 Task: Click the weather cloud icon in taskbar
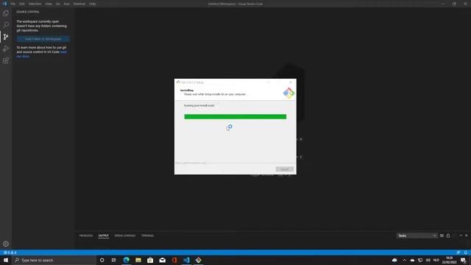pos(394,260)
